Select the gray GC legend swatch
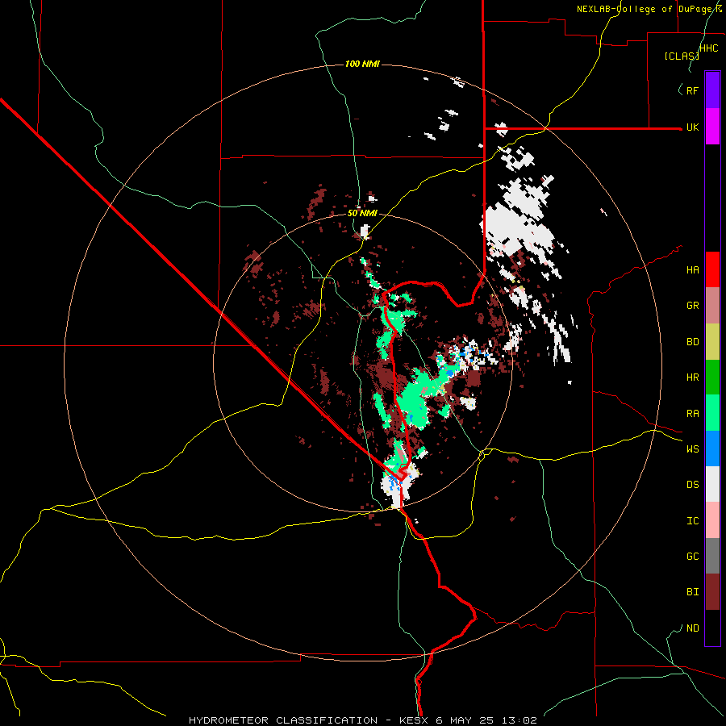This screenshot has height=726, width=726. click(x=712, y=556)
